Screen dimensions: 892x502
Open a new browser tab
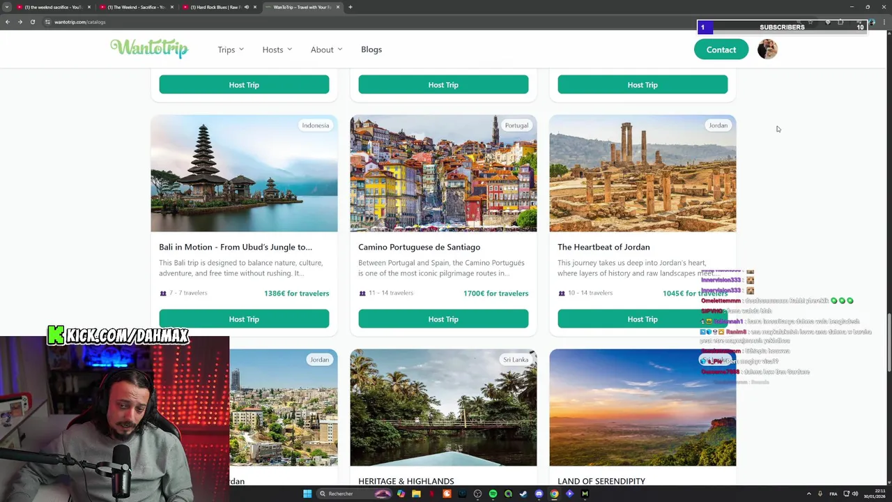point(351,7)
